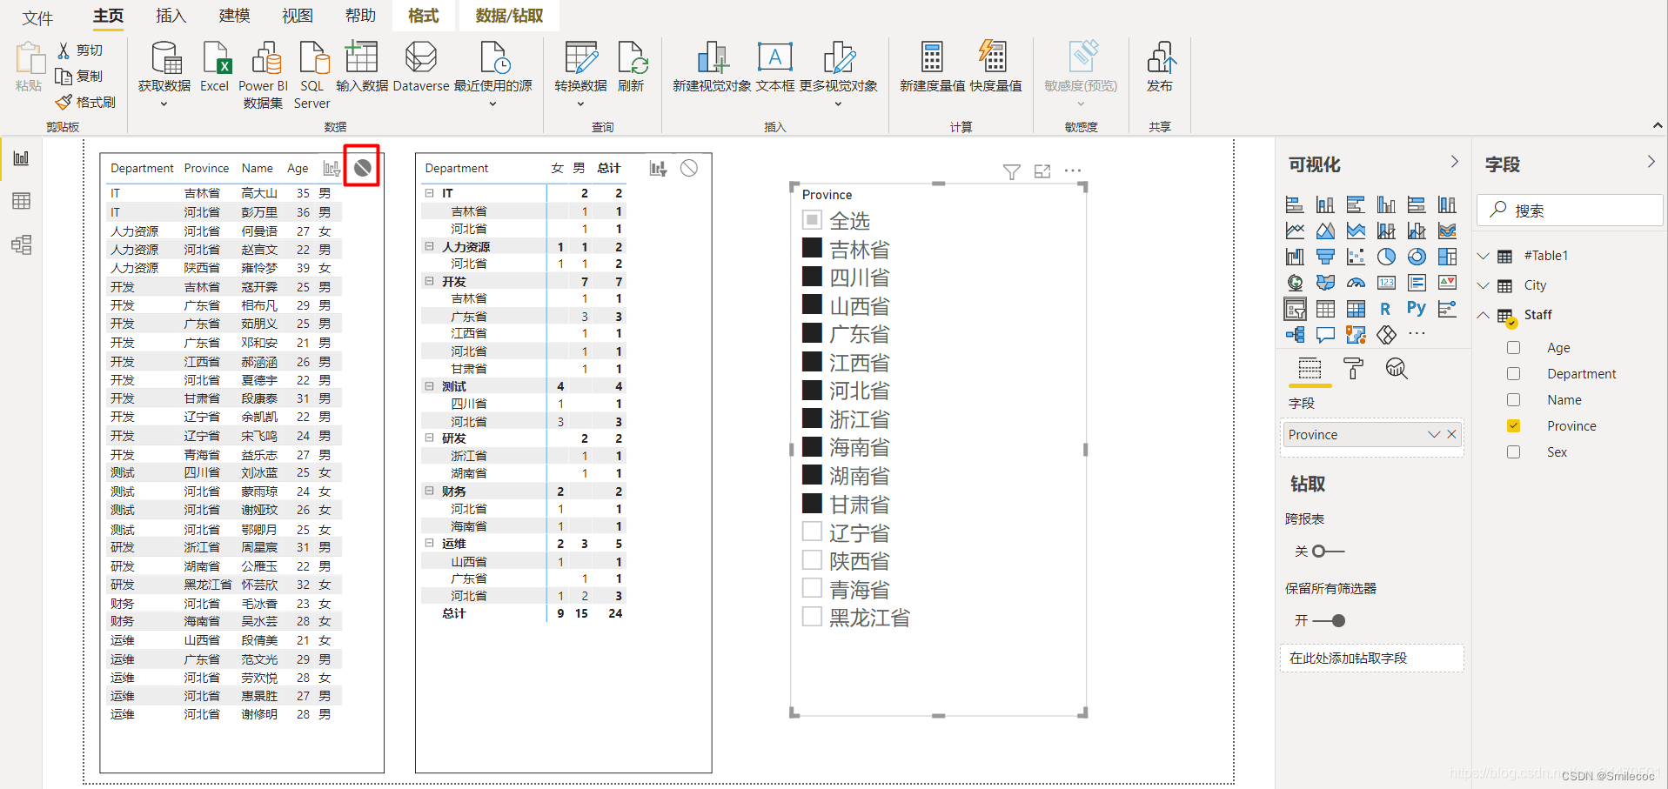Select the R script visual

1386,309
